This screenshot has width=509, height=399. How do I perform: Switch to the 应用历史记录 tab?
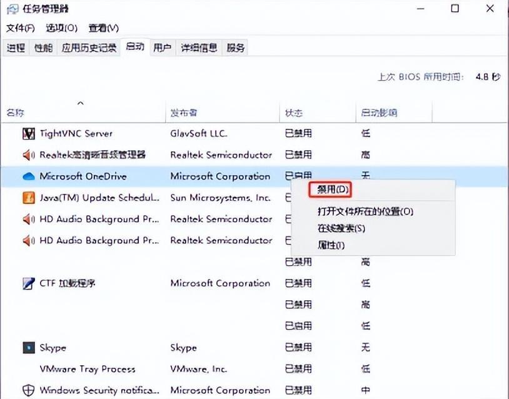(89, 48)
